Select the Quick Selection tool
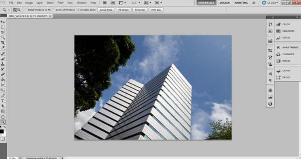 (x=3, y=37)
